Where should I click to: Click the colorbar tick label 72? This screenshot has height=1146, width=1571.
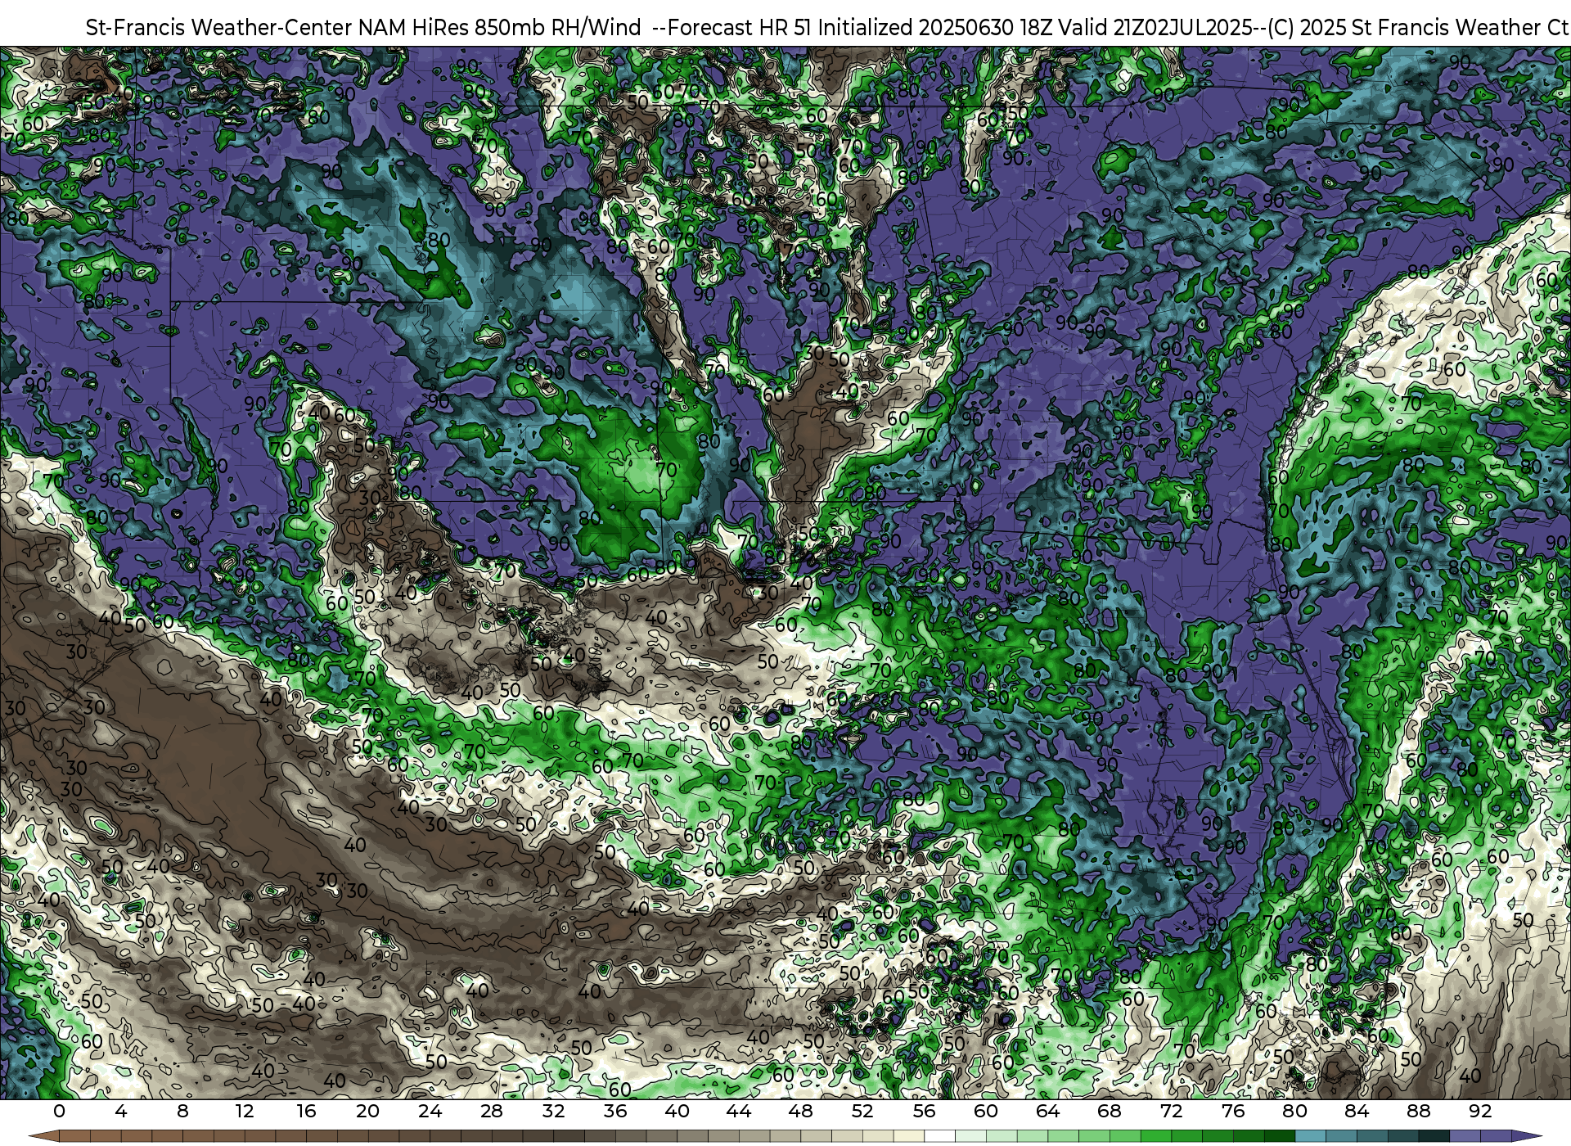click(1172, 1111)
